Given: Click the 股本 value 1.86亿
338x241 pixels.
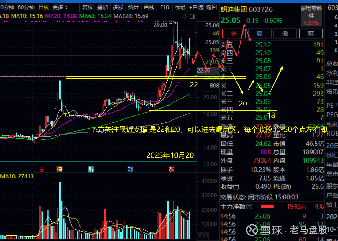Looking at the screenshot, I should [315, 170].
